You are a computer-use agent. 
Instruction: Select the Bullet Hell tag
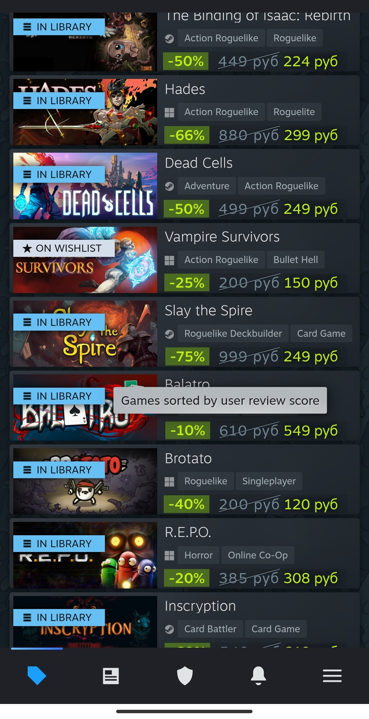[296, 260]
